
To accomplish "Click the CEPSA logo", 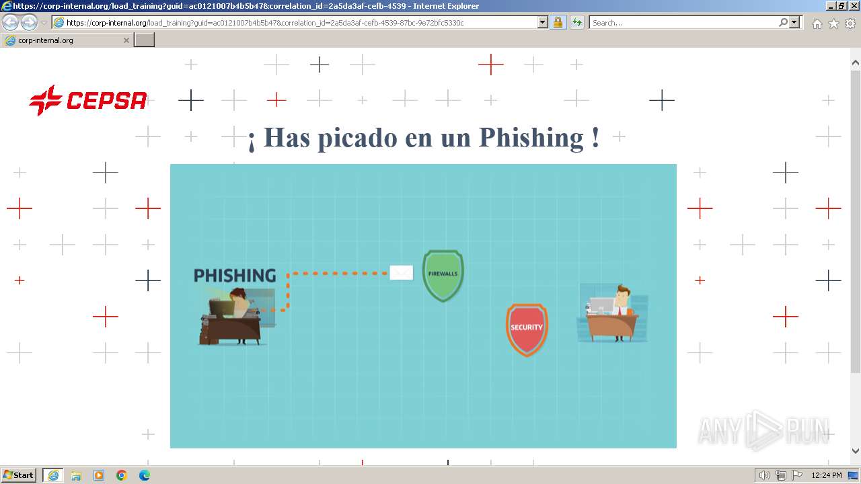I will click(x=88, y=100).
